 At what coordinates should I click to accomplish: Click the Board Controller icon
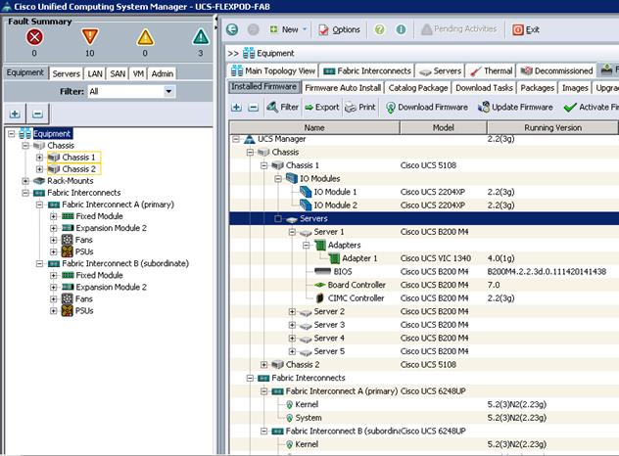[x=319, y=285]
